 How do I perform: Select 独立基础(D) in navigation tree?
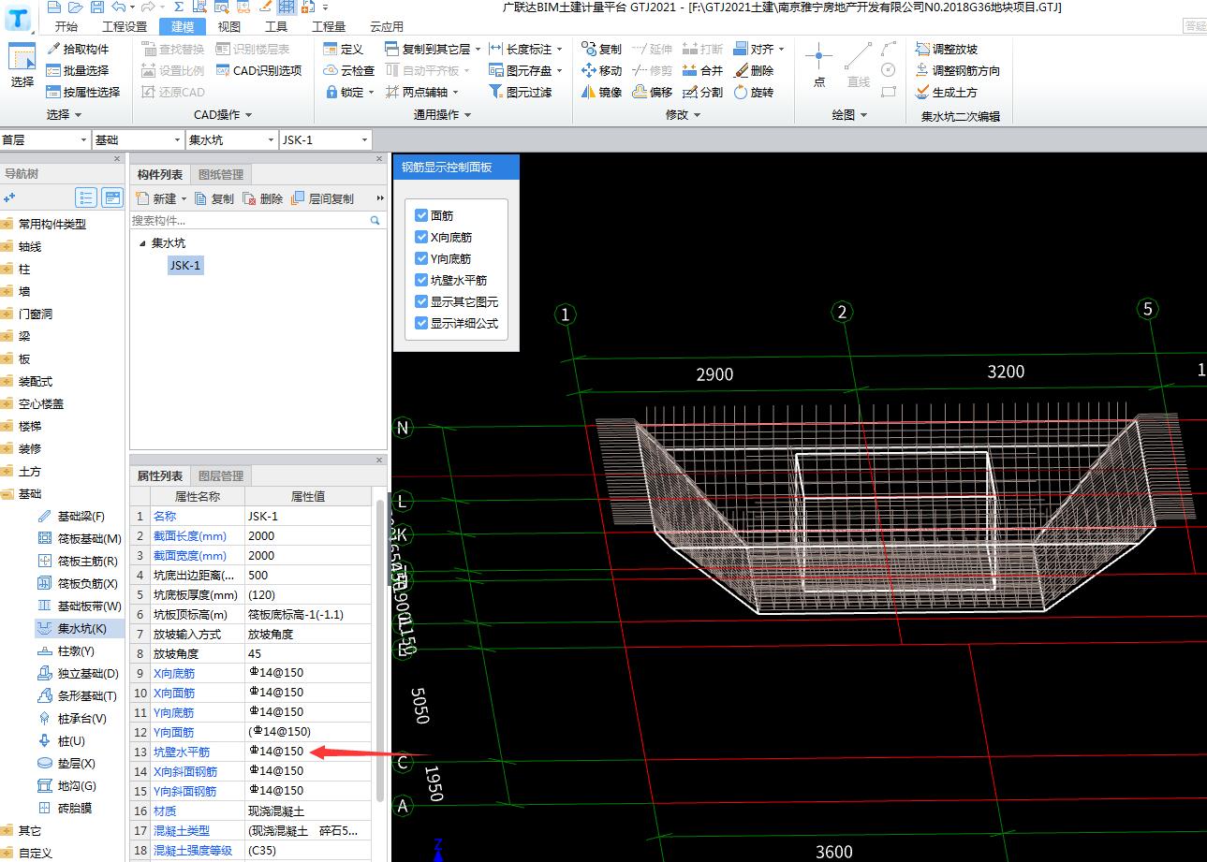[78, 673]
